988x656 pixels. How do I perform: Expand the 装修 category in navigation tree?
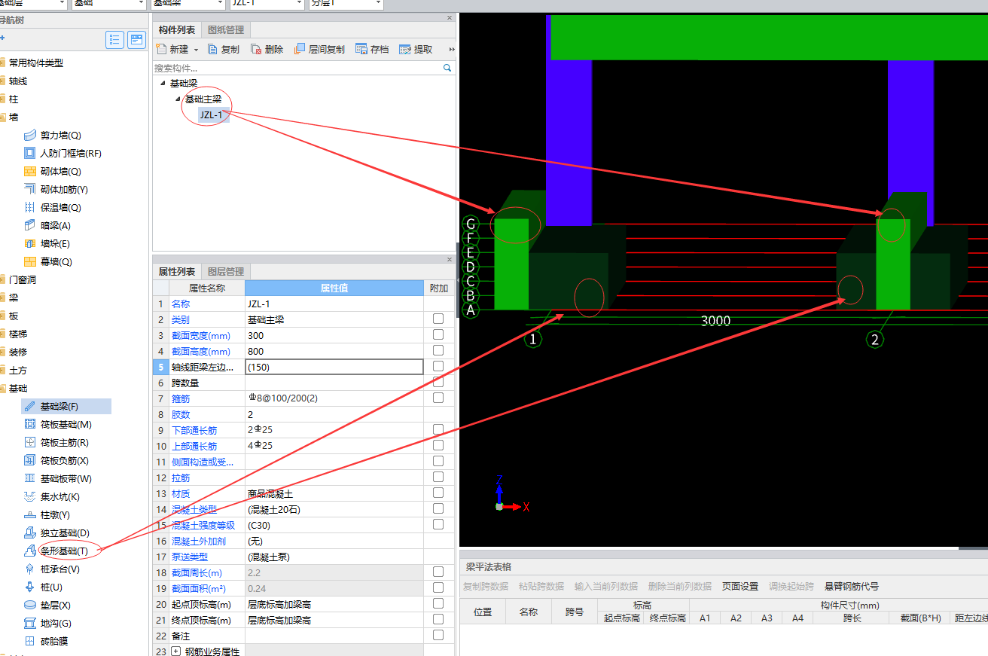(x=2, y=352)
